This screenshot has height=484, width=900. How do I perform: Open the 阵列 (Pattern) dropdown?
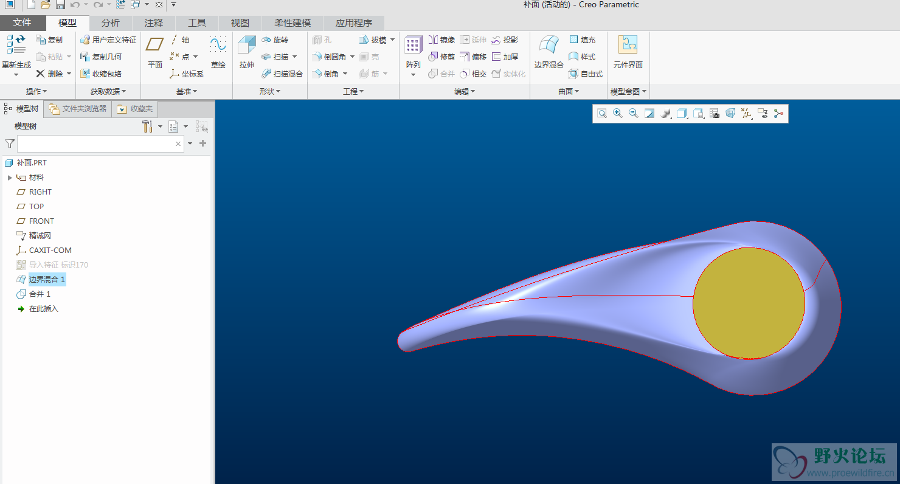click(413, 74)
